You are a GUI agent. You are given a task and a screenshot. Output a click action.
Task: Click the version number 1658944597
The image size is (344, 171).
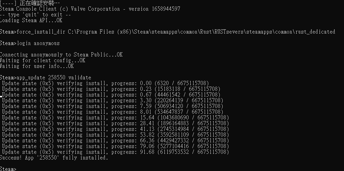point(164,9)
